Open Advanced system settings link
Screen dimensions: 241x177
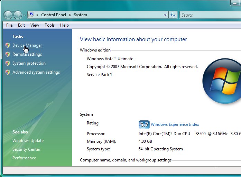(x=36, y=72)
